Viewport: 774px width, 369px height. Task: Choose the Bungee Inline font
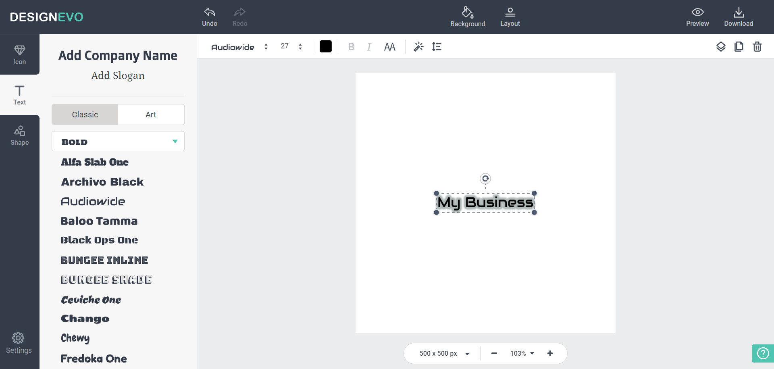point(104,260)
